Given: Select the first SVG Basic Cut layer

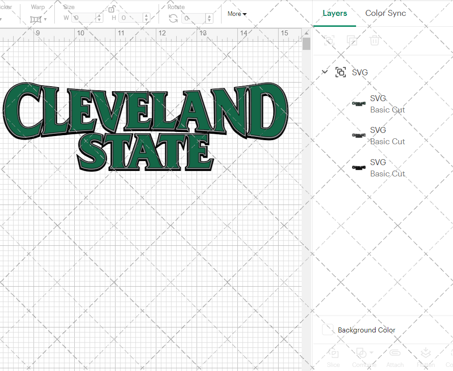Looking at the screenshot, I should tap(387, 104).
